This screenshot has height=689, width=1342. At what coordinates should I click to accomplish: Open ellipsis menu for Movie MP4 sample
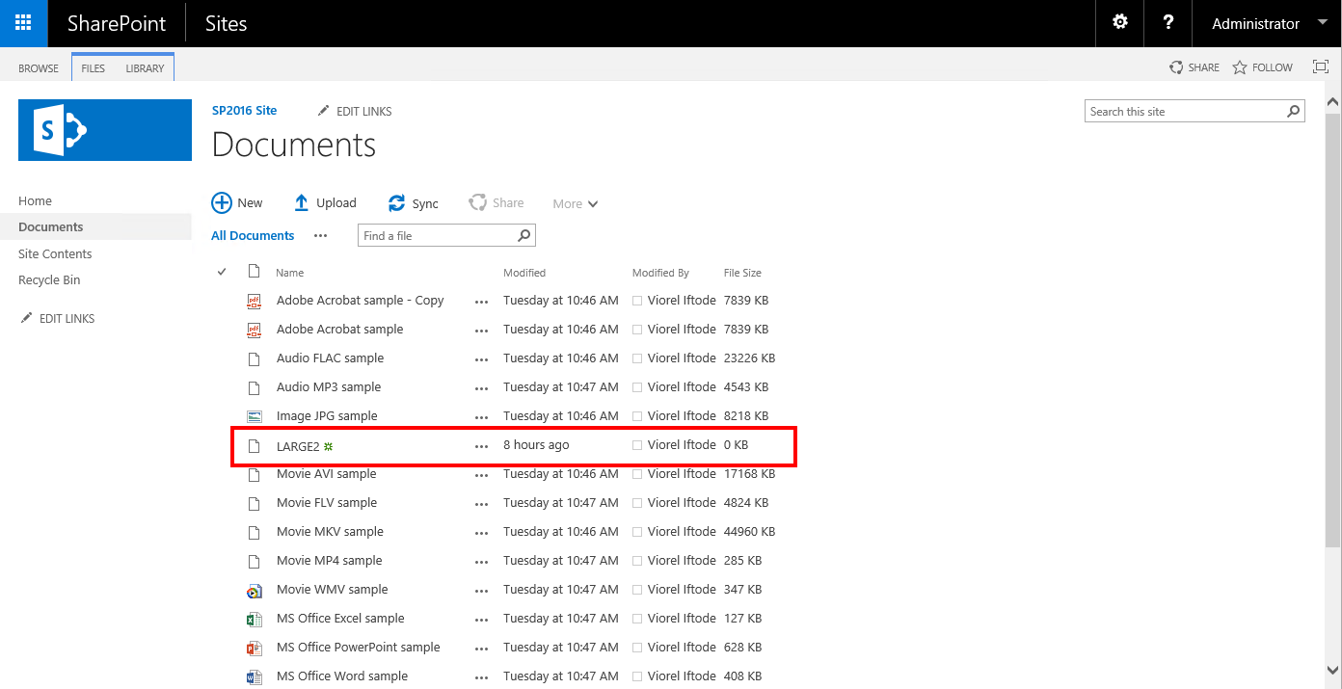[x=482, y=562]
